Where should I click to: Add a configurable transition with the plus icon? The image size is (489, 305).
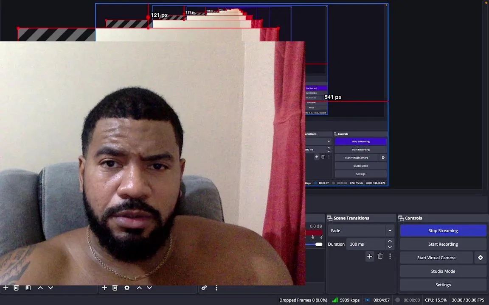coord(370,256)
